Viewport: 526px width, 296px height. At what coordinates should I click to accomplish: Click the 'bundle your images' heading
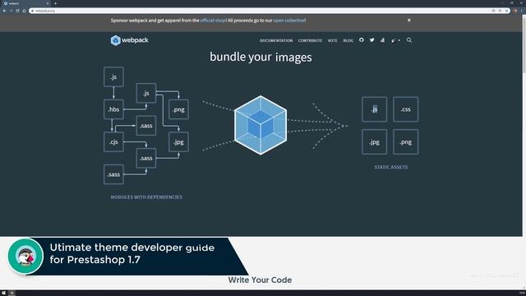tap(261, 57)
